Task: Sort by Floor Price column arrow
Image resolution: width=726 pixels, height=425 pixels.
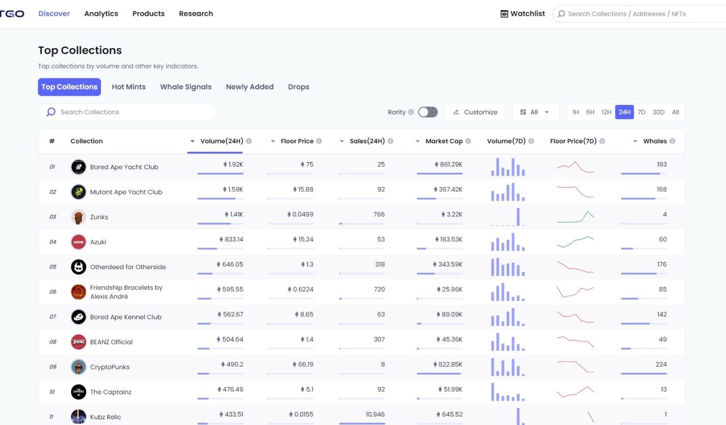Action: (x=273, y=141)
